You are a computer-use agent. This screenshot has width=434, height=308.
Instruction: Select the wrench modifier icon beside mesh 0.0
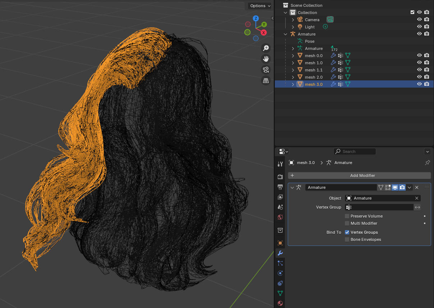[333, 55]
